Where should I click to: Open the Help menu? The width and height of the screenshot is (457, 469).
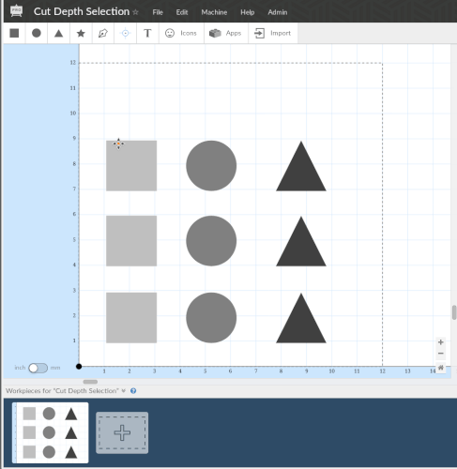(247, 12)
